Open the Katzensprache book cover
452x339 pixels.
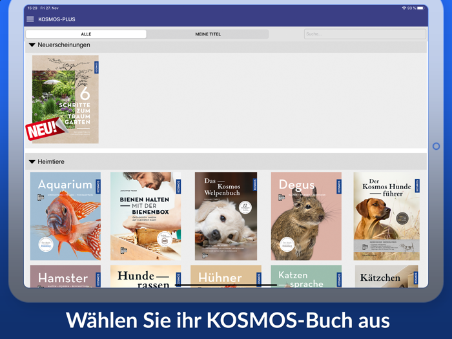(306, 276)
